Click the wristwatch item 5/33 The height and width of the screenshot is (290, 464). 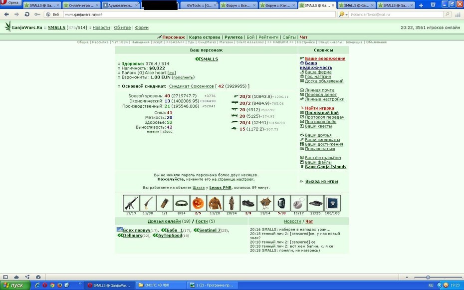(282, 203)
